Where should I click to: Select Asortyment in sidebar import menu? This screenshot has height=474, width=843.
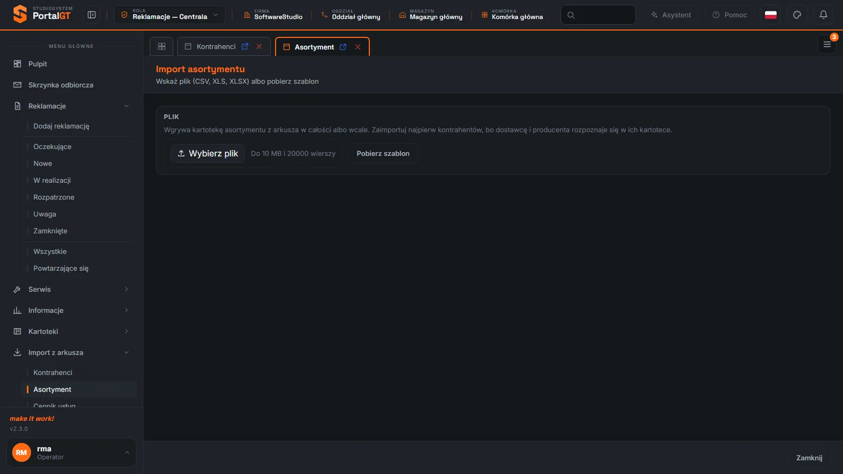coord(79,389)
